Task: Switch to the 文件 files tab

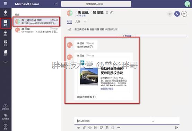Action: [78, 21]
